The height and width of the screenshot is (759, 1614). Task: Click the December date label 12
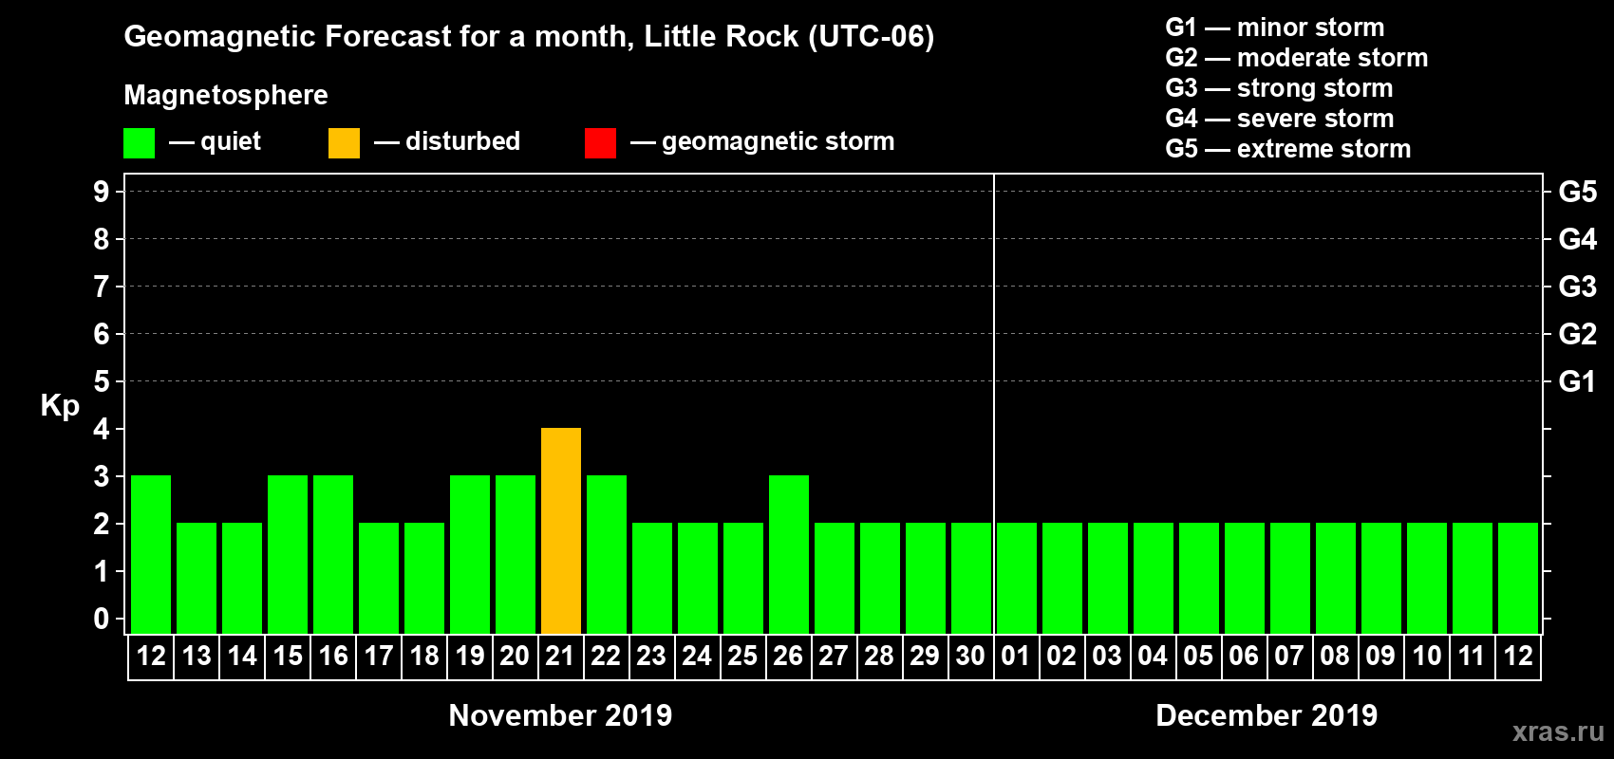1518,656
